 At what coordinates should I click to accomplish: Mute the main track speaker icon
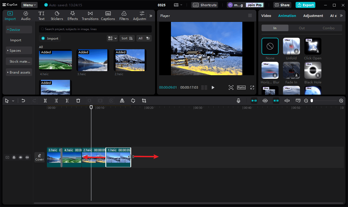pyautogui.click(x=27, y=157)
